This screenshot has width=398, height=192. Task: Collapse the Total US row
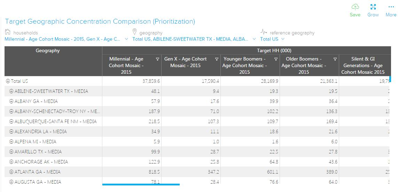point(8,81)
